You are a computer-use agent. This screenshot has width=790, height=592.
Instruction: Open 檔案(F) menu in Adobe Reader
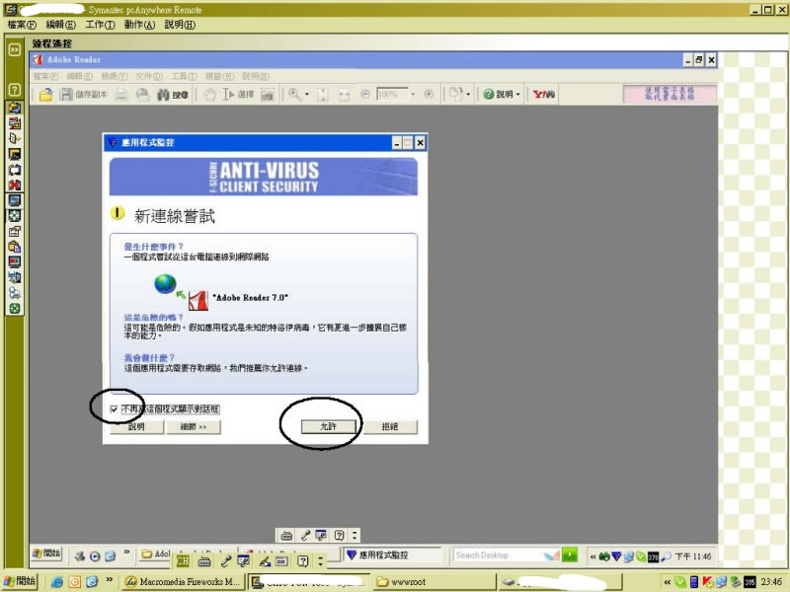tap(45, 76)
